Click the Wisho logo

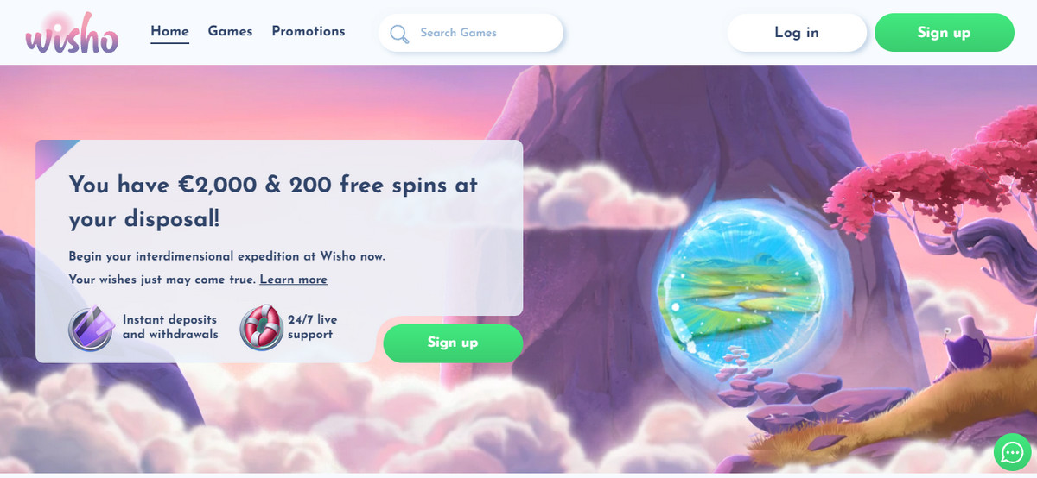[72, 34]
